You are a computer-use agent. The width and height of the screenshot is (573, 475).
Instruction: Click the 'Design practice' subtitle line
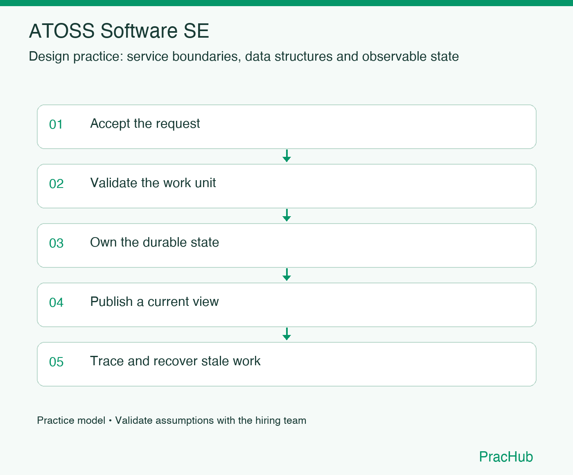pos(244,57)
